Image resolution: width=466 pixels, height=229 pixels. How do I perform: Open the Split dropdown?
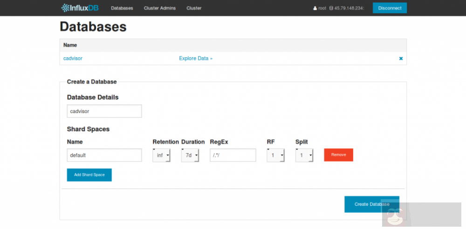click(304, 155)
